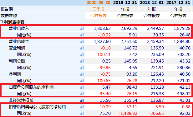Click parent net profit value 133.28

click(157, 87)
